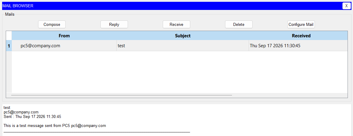Screen dimensions: 353x136
Task: Click the horizontal scrollbar of mail table
Action: coord(122,95)
